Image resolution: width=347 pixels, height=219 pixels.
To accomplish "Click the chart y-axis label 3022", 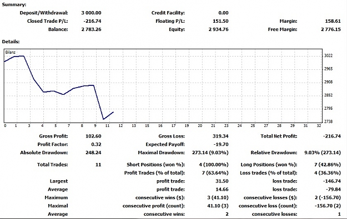I will (329, 55).
